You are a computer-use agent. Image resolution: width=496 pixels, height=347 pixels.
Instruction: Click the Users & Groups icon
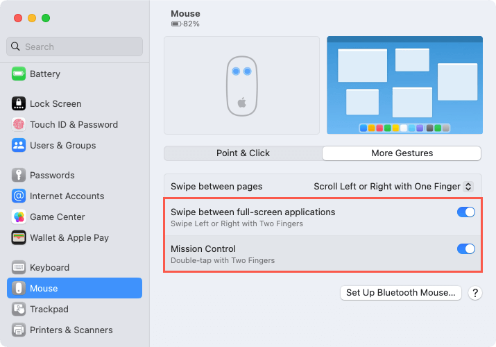tap(19, 145)
